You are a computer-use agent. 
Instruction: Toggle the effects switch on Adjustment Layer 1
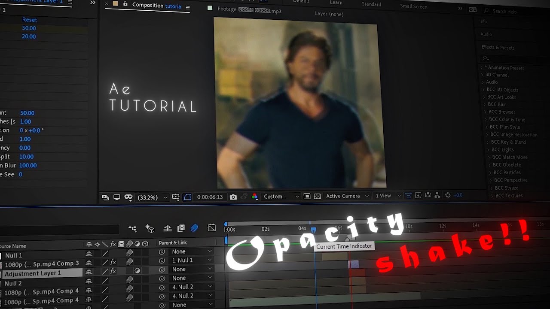click(x=113, y=271)
